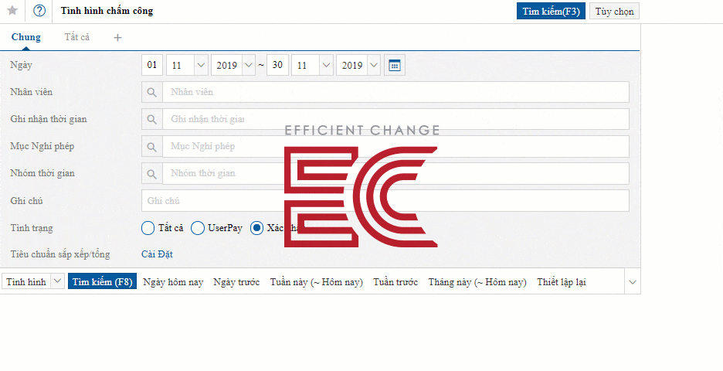
Task: Focus the Nhóm thời gian input field
Action: 395,174
